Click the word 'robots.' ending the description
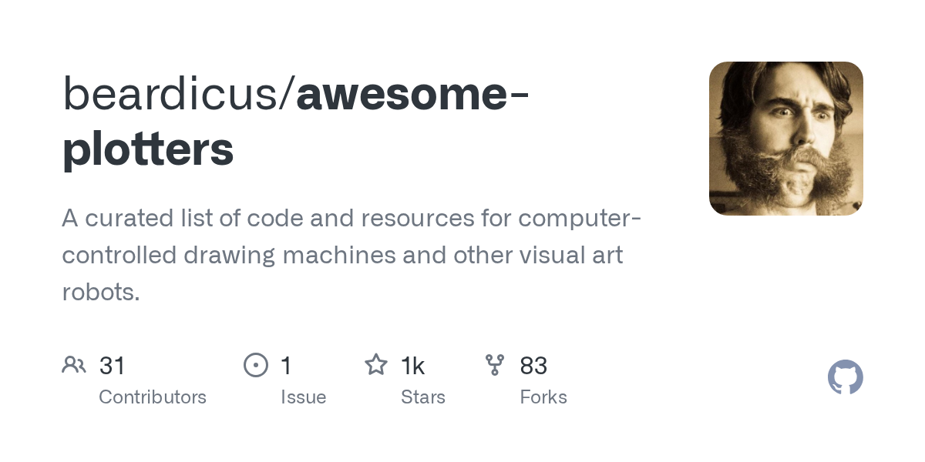 (x=101, y=293)
